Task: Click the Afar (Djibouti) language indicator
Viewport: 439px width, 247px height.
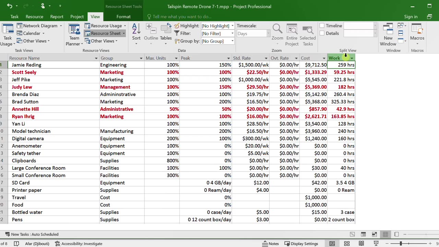Action: point(37,244)
